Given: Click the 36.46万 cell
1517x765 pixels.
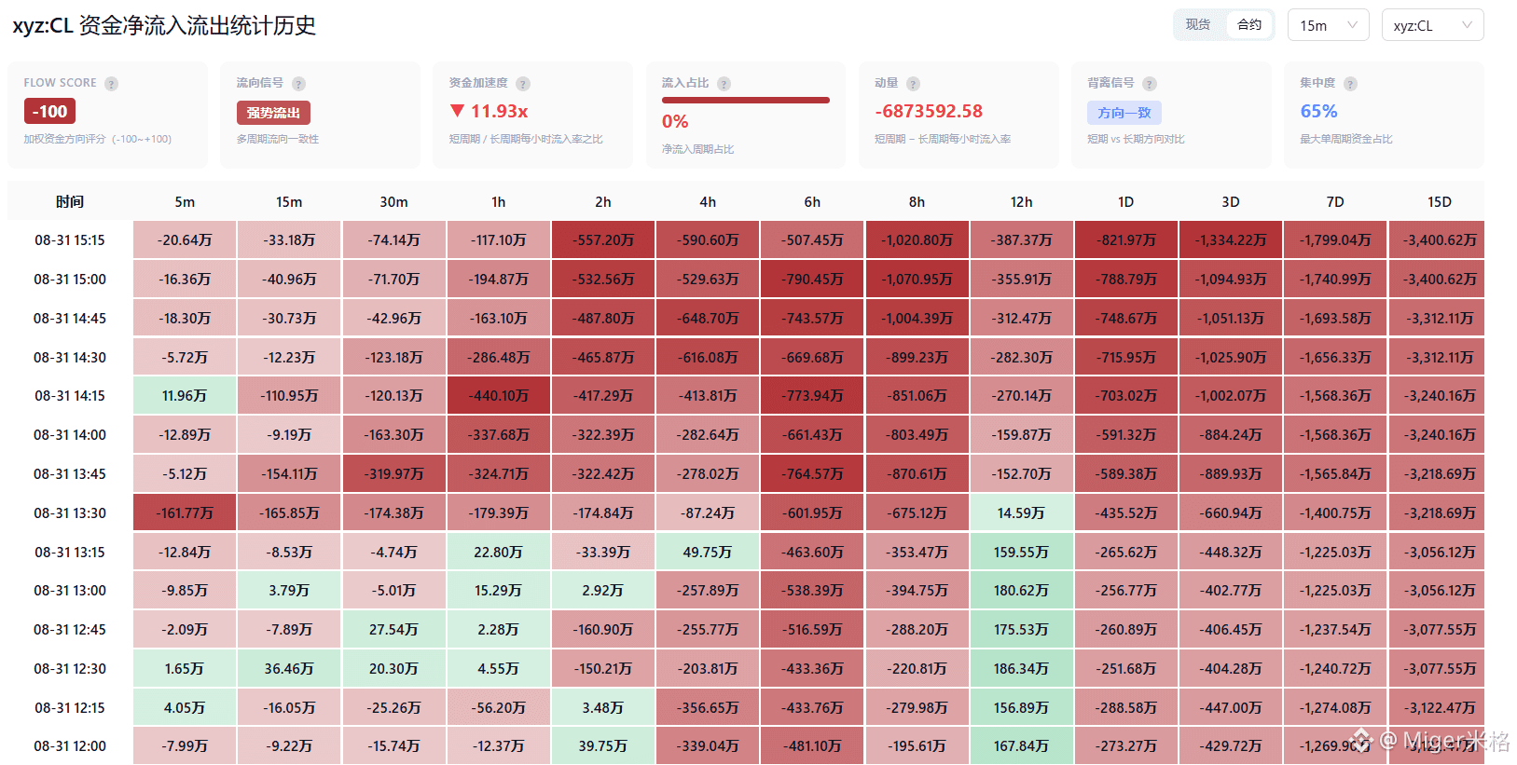Looking at the screenshot, I should tap(289, 669).
